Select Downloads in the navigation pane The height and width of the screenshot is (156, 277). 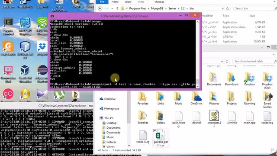pos(111,132)
